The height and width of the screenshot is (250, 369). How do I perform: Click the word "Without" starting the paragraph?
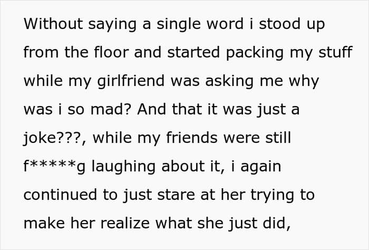[x=53, y=24]
